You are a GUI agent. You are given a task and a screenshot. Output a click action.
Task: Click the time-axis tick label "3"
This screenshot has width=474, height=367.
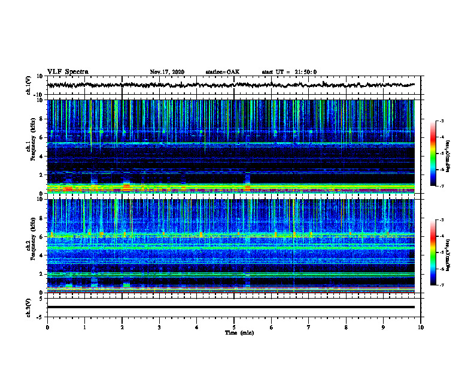coord(159,327)
